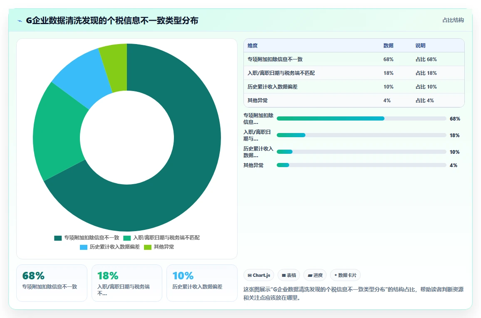Viewport: 481px width, 318px height.
Task: Click the green 入职/离职日期与税务端不匹配 legend swatch
Action: (127, 238)
